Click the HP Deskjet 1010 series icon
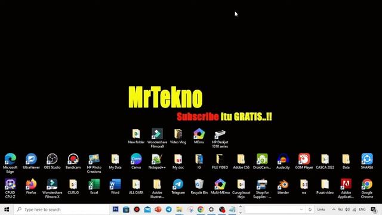The width and height of the screenshot is (382, 215). tap(220, 138)
